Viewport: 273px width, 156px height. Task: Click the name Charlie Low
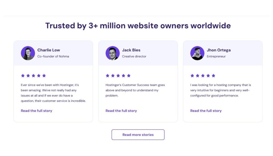[x=49, y=50]
